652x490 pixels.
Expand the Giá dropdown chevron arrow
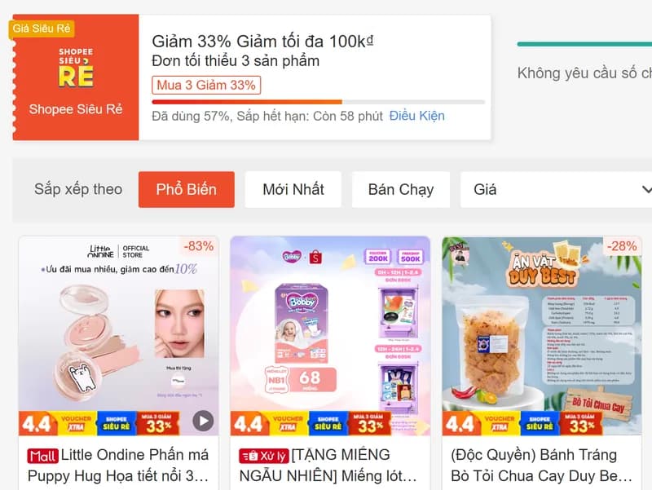coord(646,190)
